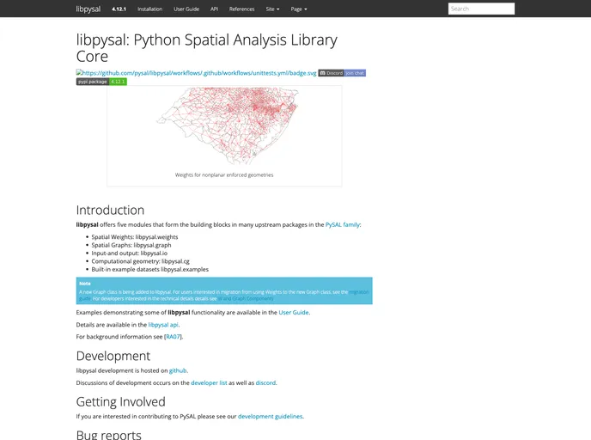Click the main page title heading
Image resolution: width=591 pixels, height=440 pixels.
click(x=206, y=48)
